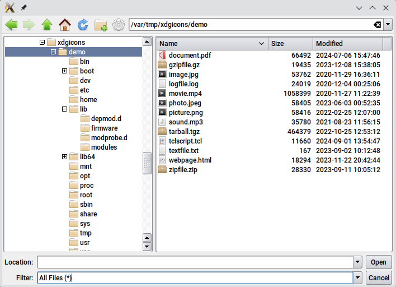Refresh the file listing
Image resolution: width=396 pixels, height=287 pixels.
(83, 25)
